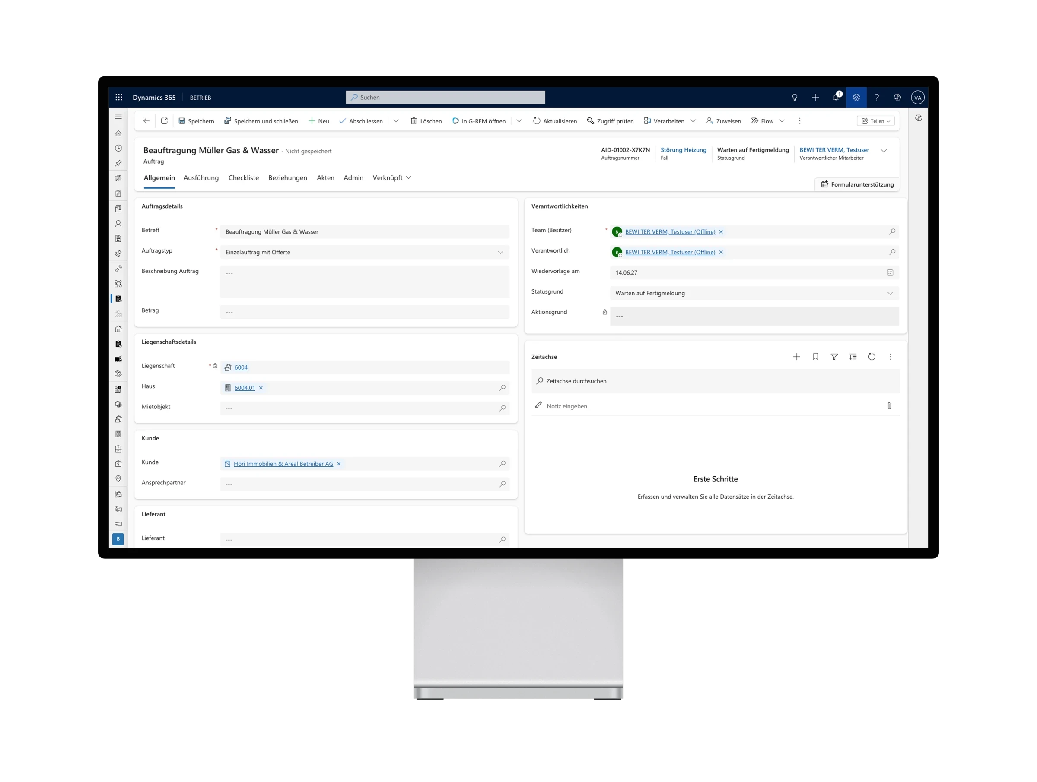This screenshot has height=782, width=1037.
Task: Clear the Kunde Höri Immobilien entry with X
Action: (338, 464)
